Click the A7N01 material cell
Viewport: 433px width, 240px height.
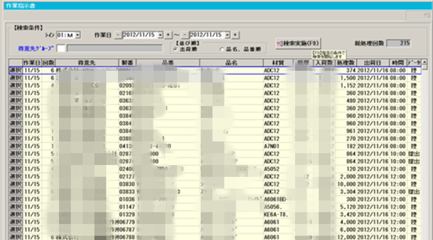272,147
